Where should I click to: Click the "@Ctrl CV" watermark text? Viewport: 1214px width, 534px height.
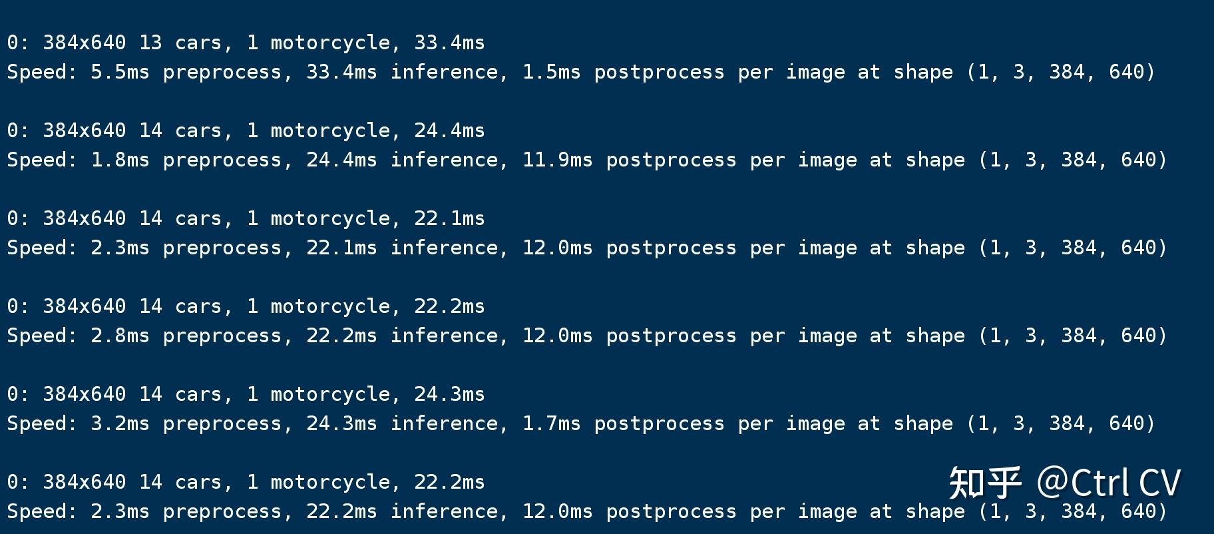tap(1109, 483)
